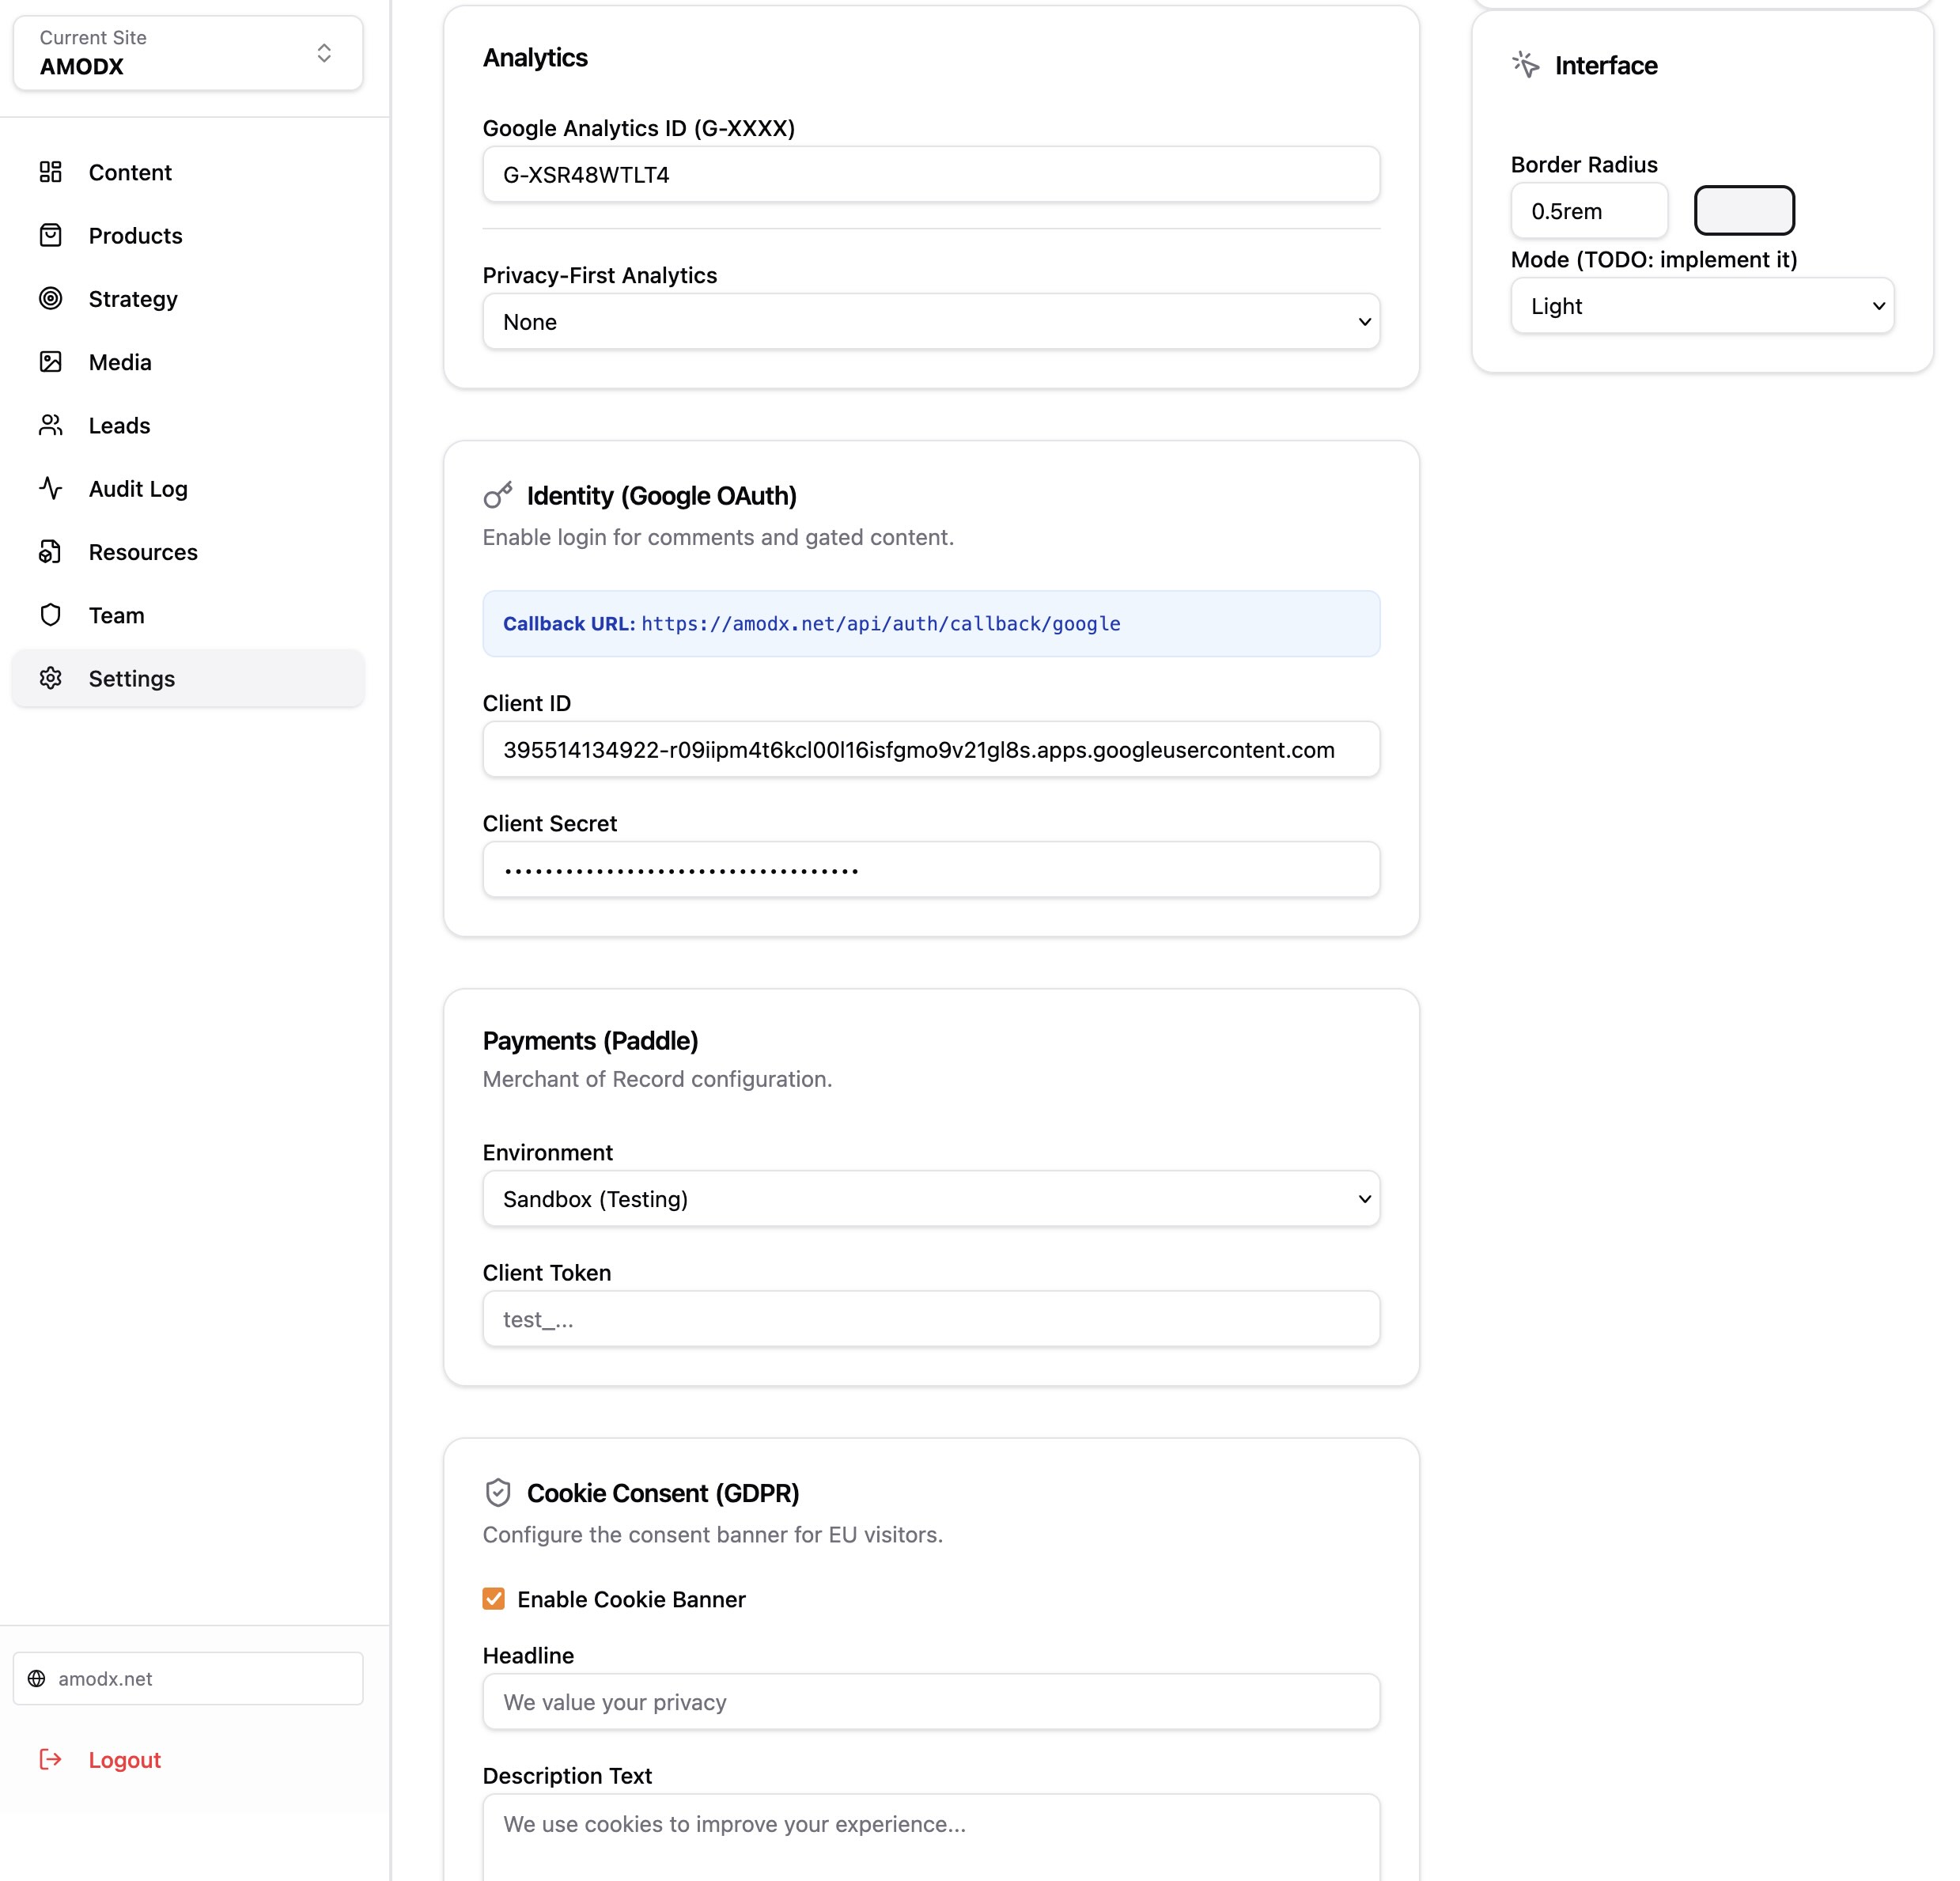The width and height of the screenshot is (1960, 1881).
Task: Click the Strategy target icon
Action: point(51,298)
